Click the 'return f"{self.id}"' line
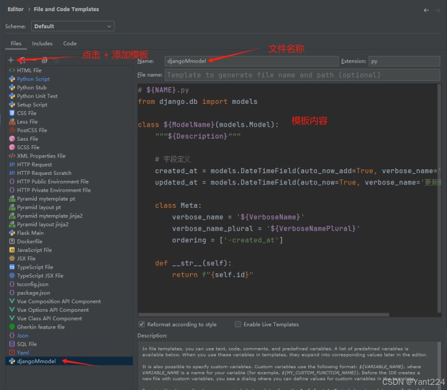The width and height of the screenshot is (447, 390). pos(212,274)
